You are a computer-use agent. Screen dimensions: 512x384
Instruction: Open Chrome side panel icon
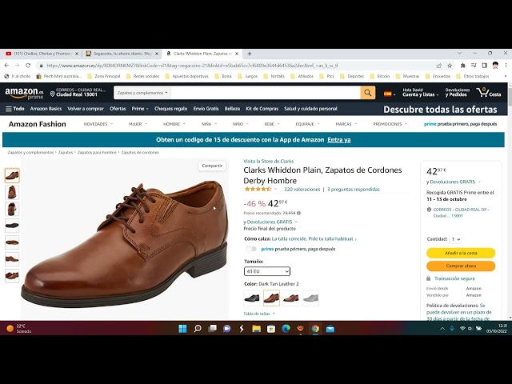pyautogui.click(x=485, y=66)
